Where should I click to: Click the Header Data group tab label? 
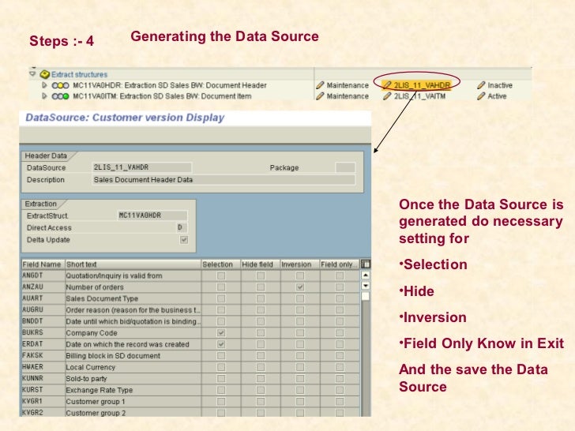click(x=46, y=156)
